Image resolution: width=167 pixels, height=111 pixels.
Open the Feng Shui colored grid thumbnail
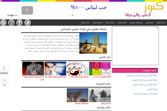coord(100,69)
